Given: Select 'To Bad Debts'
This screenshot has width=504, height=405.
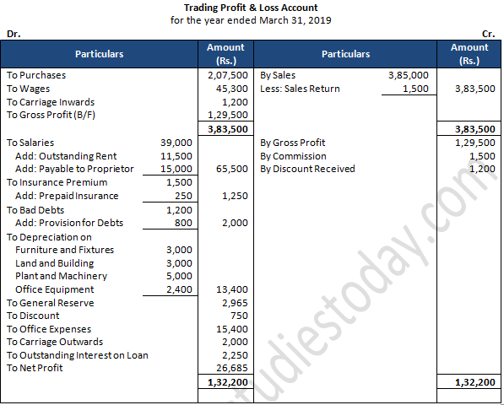Looking at the screenshot, I should click(x=35, y=210).
